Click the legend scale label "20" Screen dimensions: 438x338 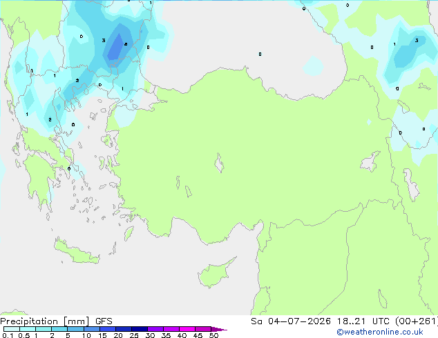[x=118, y=335]
